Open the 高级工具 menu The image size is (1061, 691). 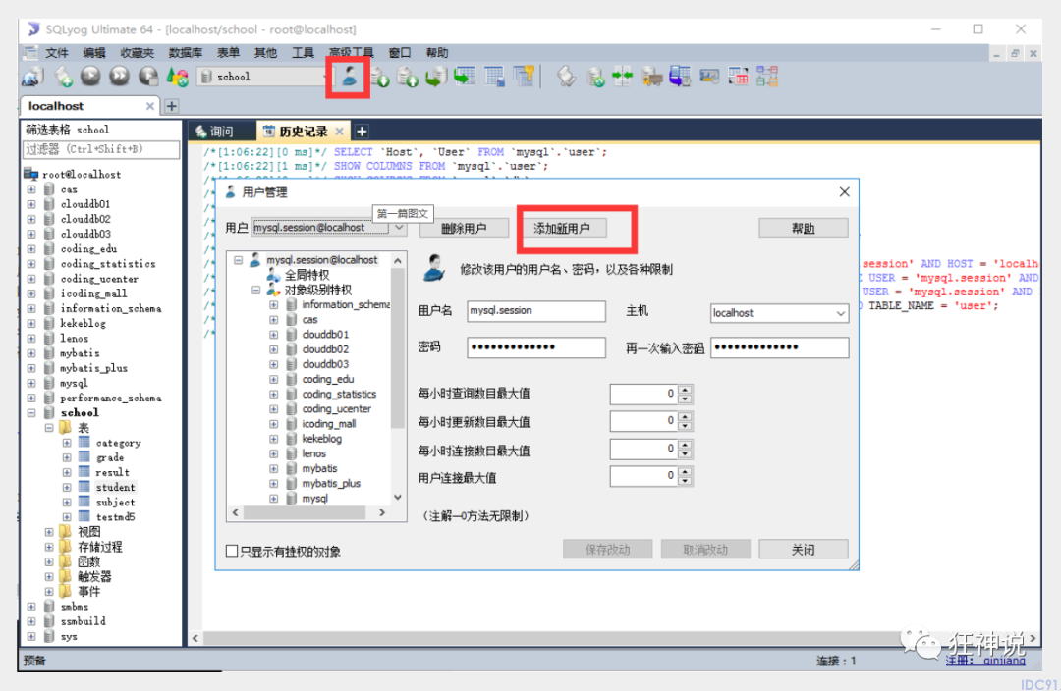(x=351, y=53)
